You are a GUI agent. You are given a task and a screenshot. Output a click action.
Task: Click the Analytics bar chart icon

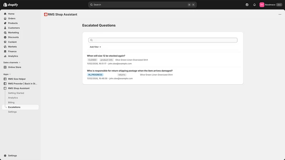pos(5,56)
